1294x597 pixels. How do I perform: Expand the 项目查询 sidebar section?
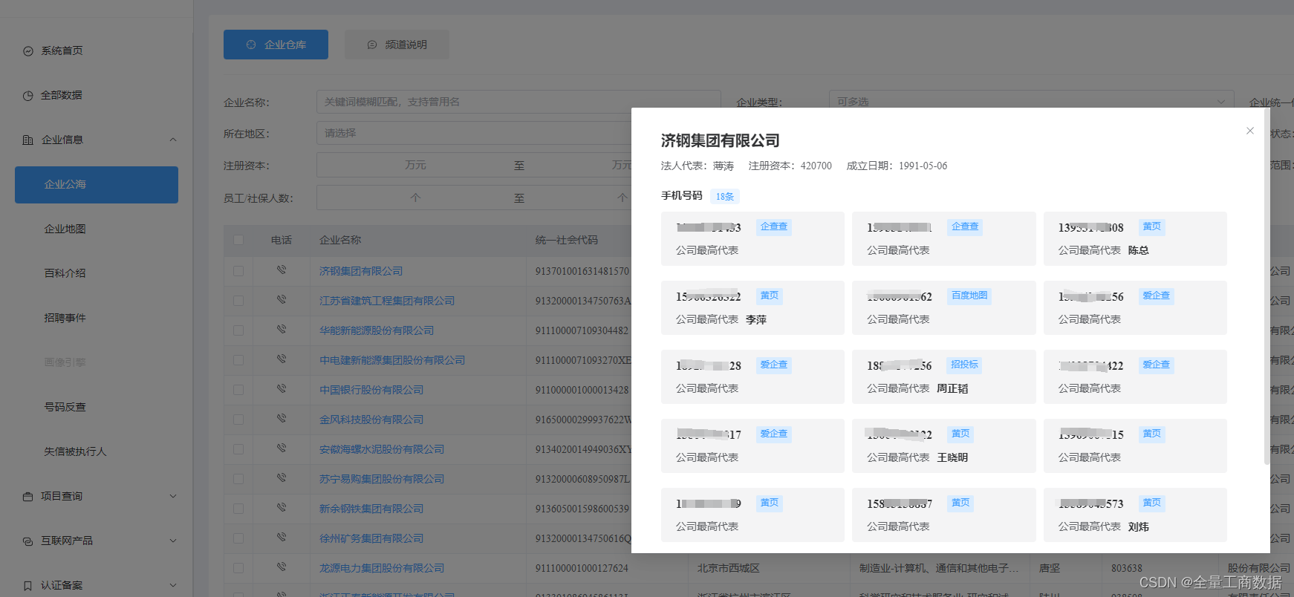tap(173, 496)
